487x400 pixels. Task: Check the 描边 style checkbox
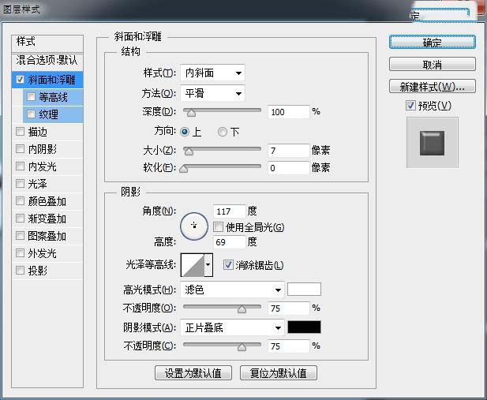pyautogui.click(x=21, y=132)
